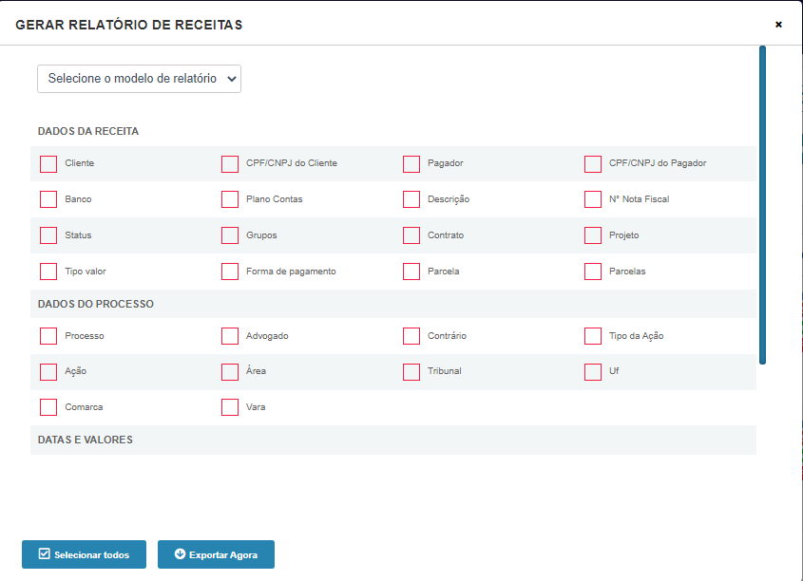The height and width of the screenshot is (581, 803).
Task: Enable the CPF/CNPJ do Cliente checkbox
Action: (230, 164)
